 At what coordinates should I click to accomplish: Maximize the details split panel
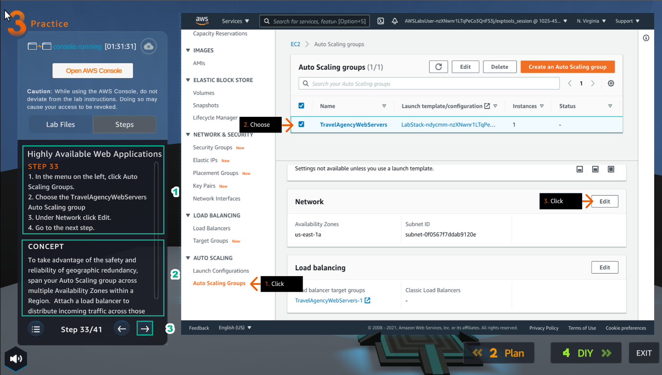click(x=611, y=169)
